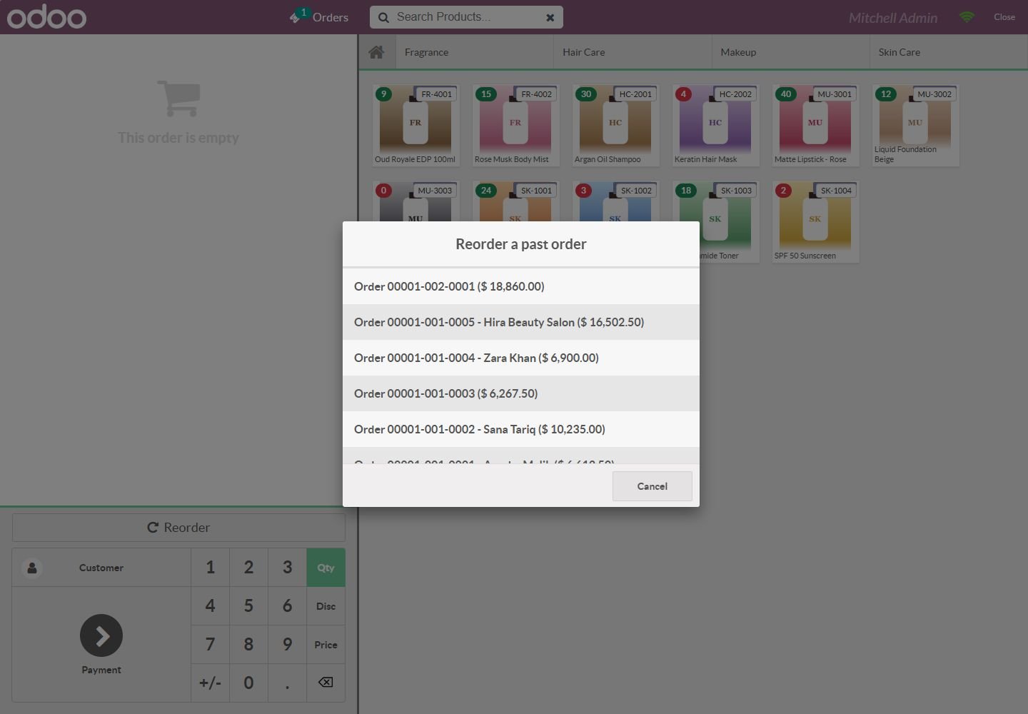Click the Wi-Fi connection status icon
Screen dimensions: 1028x714
coord(967,17)
